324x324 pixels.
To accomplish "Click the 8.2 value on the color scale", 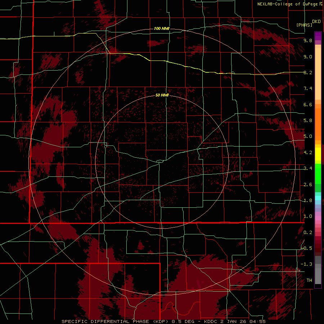I will [x=308, y=72].
